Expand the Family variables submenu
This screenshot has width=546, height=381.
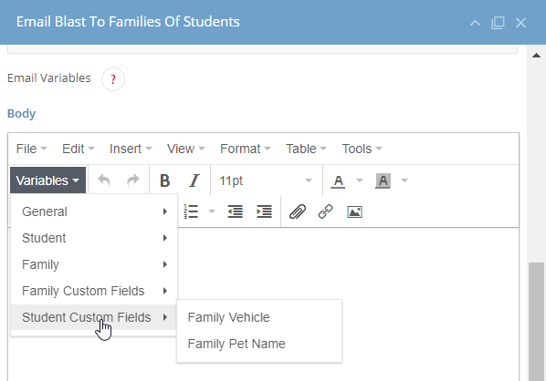[x=94, y=264]
